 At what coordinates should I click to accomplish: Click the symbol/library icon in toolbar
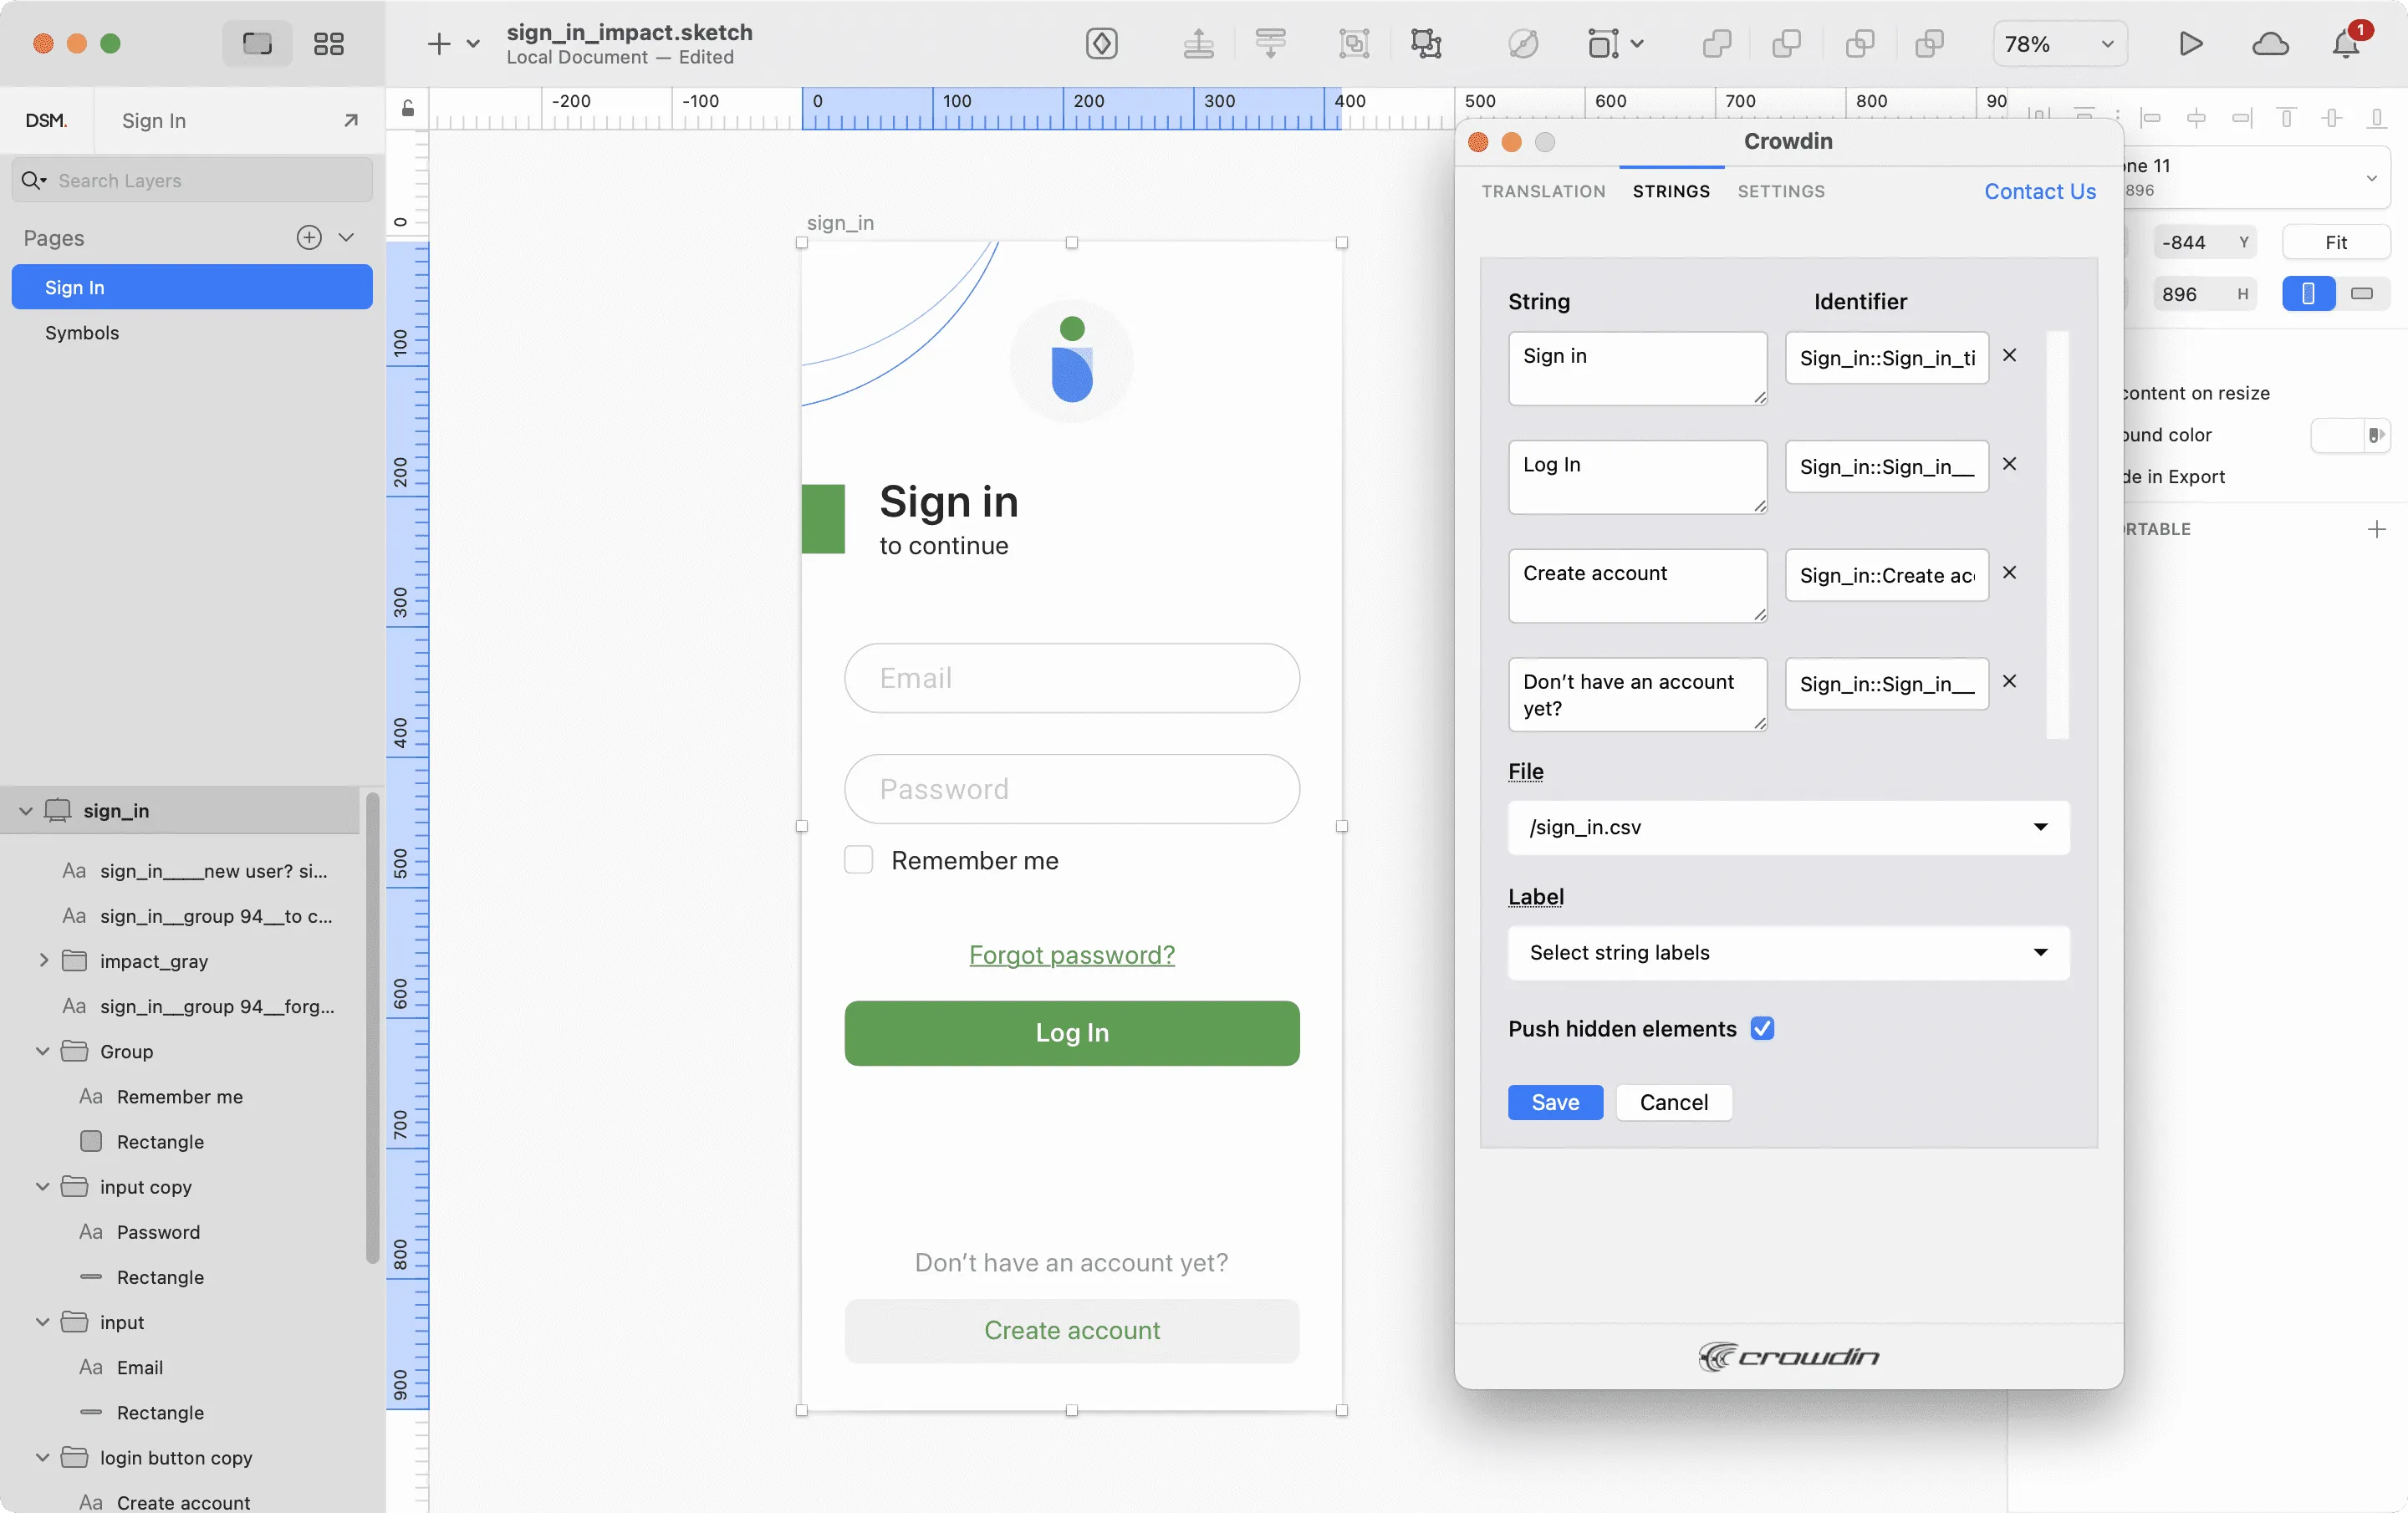[x=1099, y=43]
